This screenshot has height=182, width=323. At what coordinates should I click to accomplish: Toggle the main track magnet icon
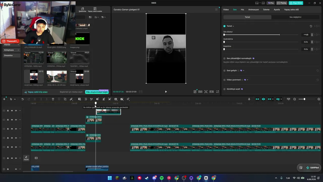257,99
